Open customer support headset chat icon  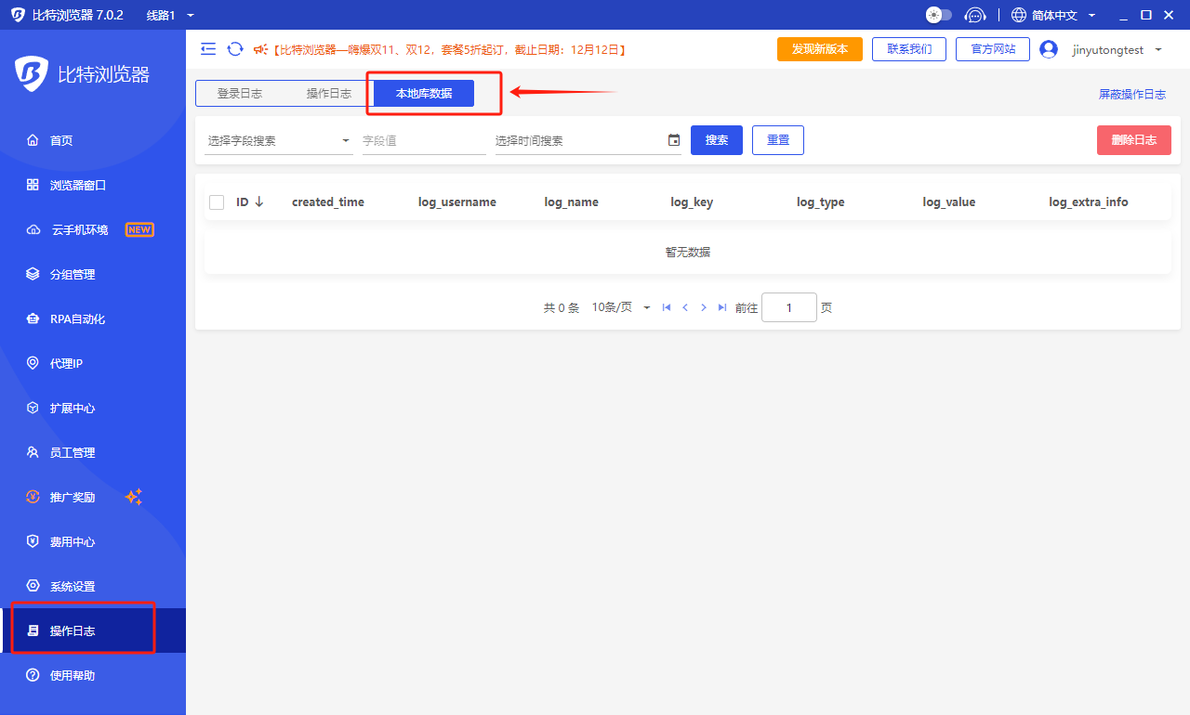pos(974,15)
